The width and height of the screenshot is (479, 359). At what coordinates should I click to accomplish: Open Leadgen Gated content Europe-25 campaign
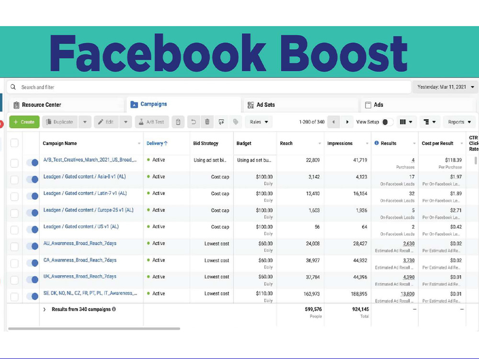pyautogui.click(x=88, y=210)
